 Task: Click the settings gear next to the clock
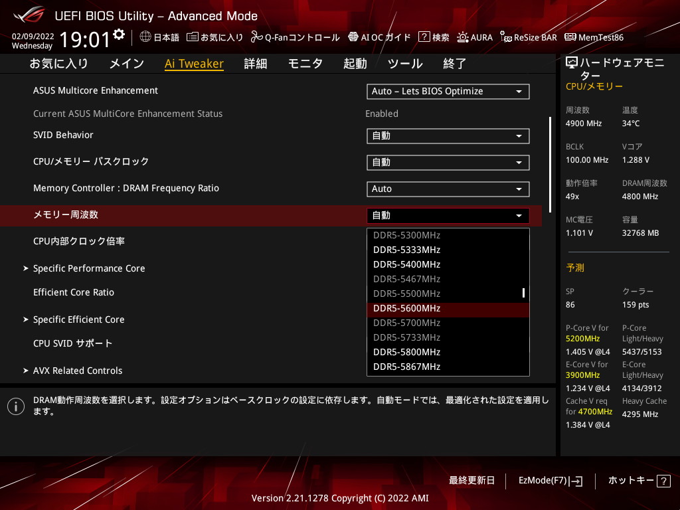[119, 35]
